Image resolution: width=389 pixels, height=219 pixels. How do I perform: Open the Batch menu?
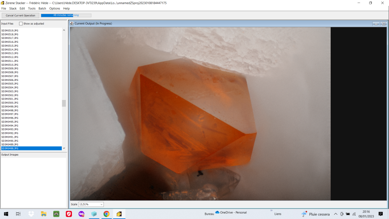42,9
